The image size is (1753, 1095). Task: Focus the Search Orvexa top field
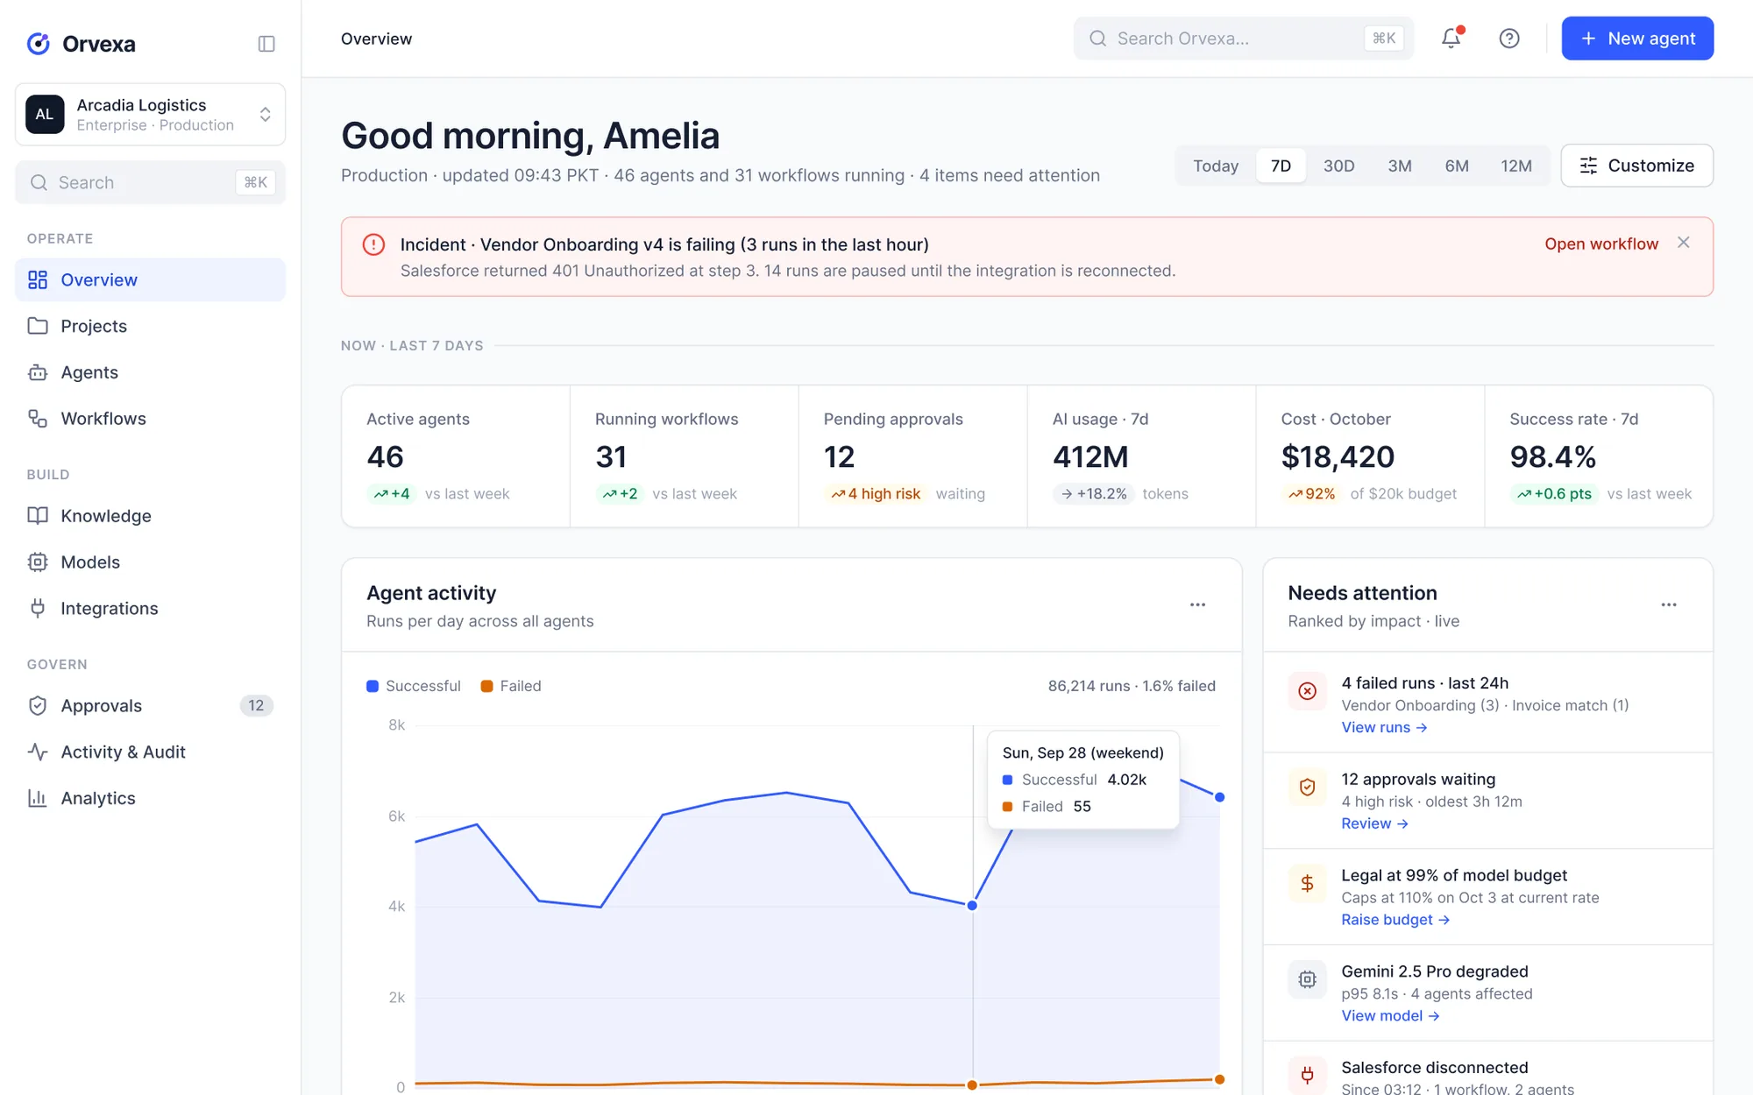(x=1244, y=39)
